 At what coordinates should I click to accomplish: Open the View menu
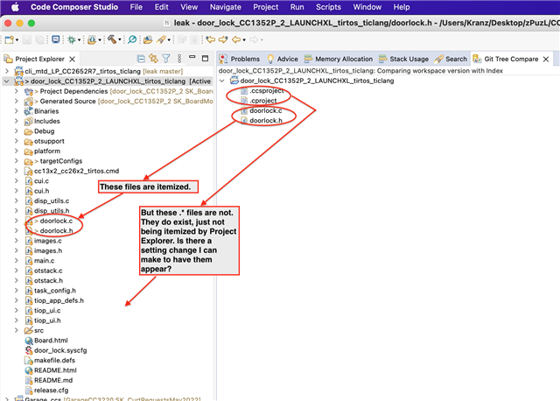click(x=189, y=7)
